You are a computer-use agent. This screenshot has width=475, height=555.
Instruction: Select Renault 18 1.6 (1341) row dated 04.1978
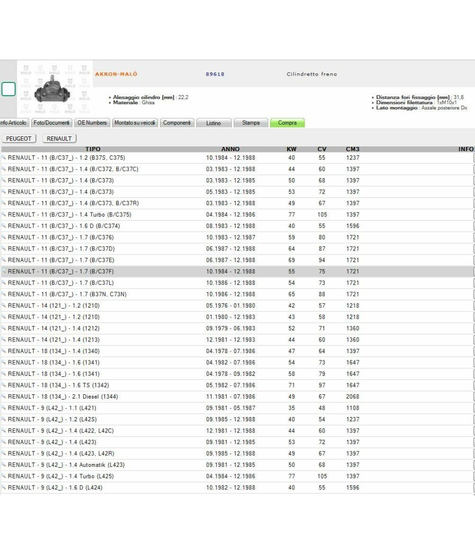pyautogui.click(x=237, y=374)
